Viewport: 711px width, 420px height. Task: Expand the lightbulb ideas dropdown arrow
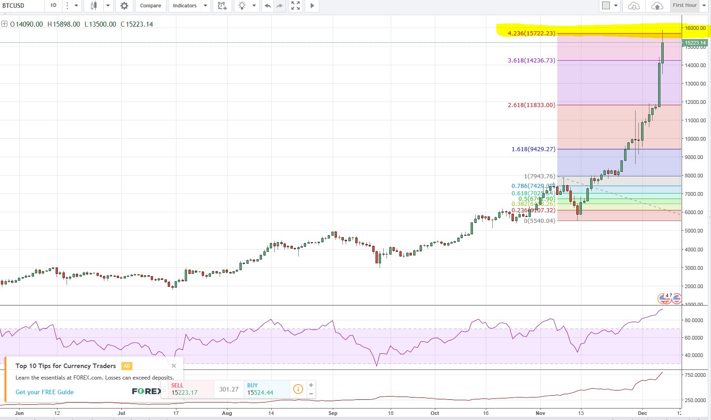pyautogui.click(x=254, y=6)
